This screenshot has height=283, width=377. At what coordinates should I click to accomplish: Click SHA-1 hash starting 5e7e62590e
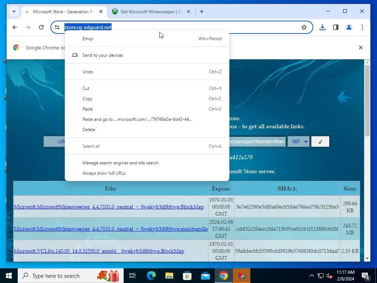287,207
